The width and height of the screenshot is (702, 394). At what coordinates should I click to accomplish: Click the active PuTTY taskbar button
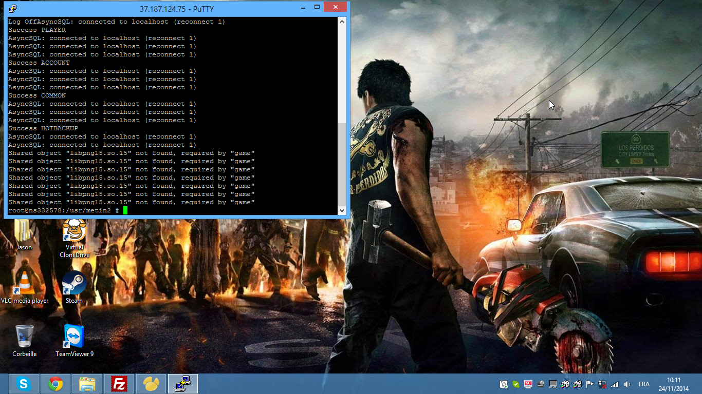click(x=183, y=384)
